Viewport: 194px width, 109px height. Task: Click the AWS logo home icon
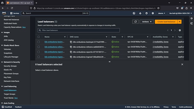(4, 13)
